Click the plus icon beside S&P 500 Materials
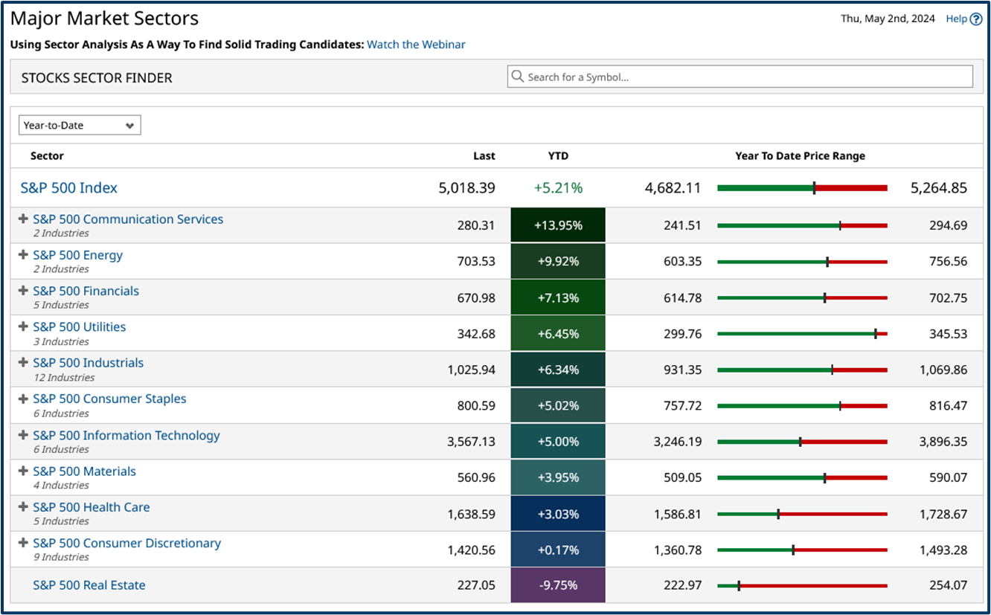Screen dimensions: 991x615 click(x=22, y=470)
